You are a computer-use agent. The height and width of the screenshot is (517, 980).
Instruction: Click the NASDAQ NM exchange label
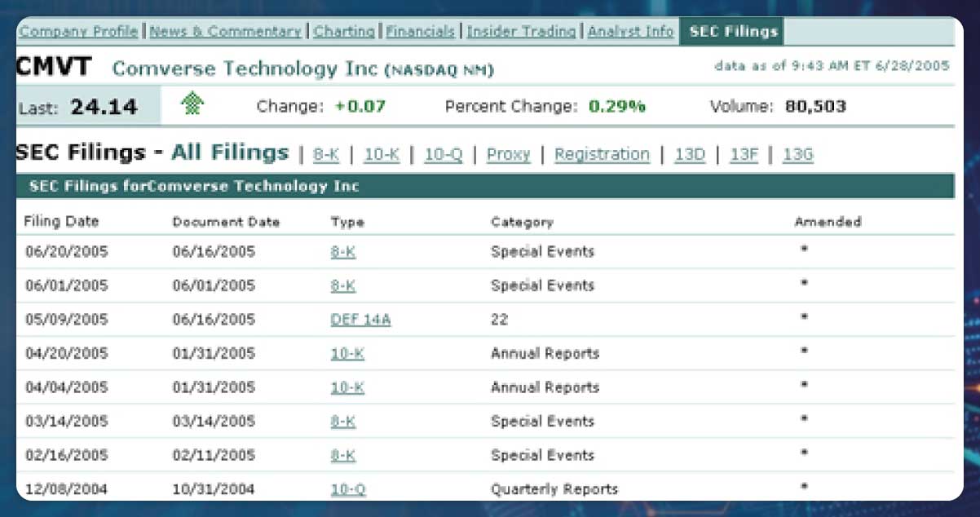pos(439,70)
